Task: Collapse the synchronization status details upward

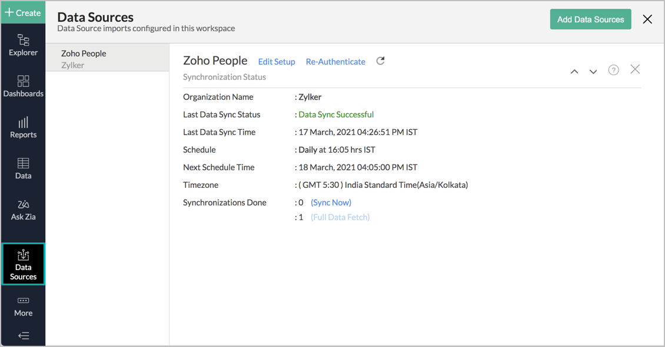Action: [x=574, y=71]
